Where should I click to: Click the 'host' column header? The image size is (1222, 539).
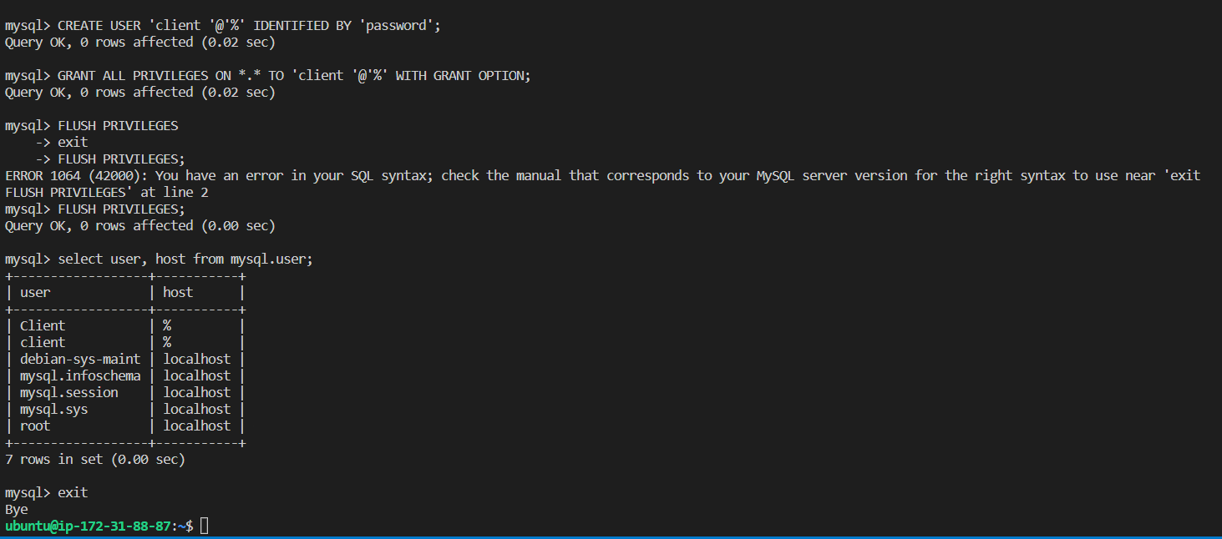178,292
